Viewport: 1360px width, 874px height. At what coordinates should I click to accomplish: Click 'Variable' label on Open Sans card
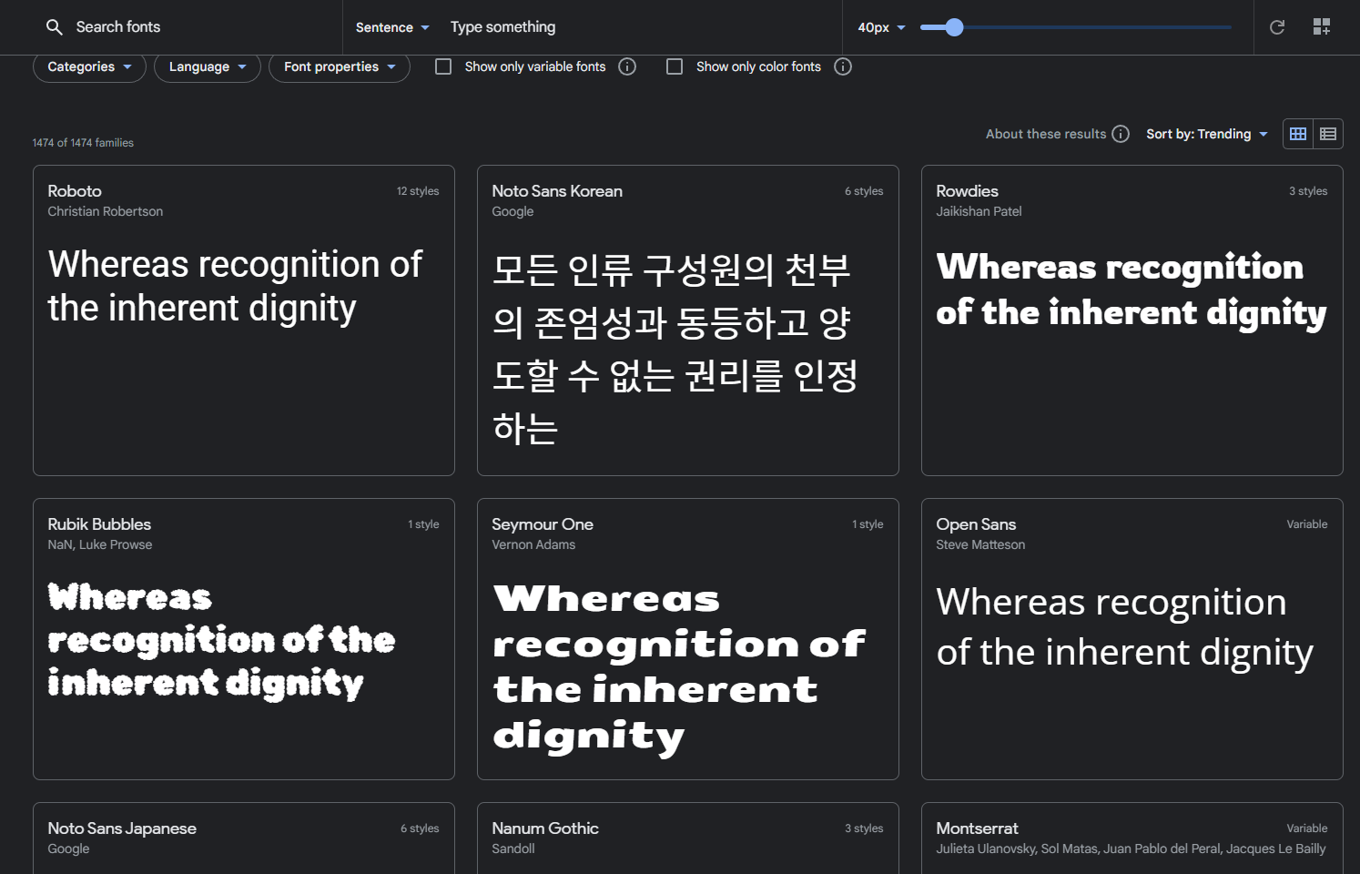[1307, 524]
